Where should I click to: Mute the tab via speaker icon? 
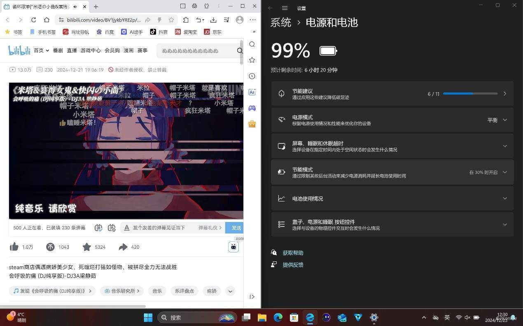75,7
